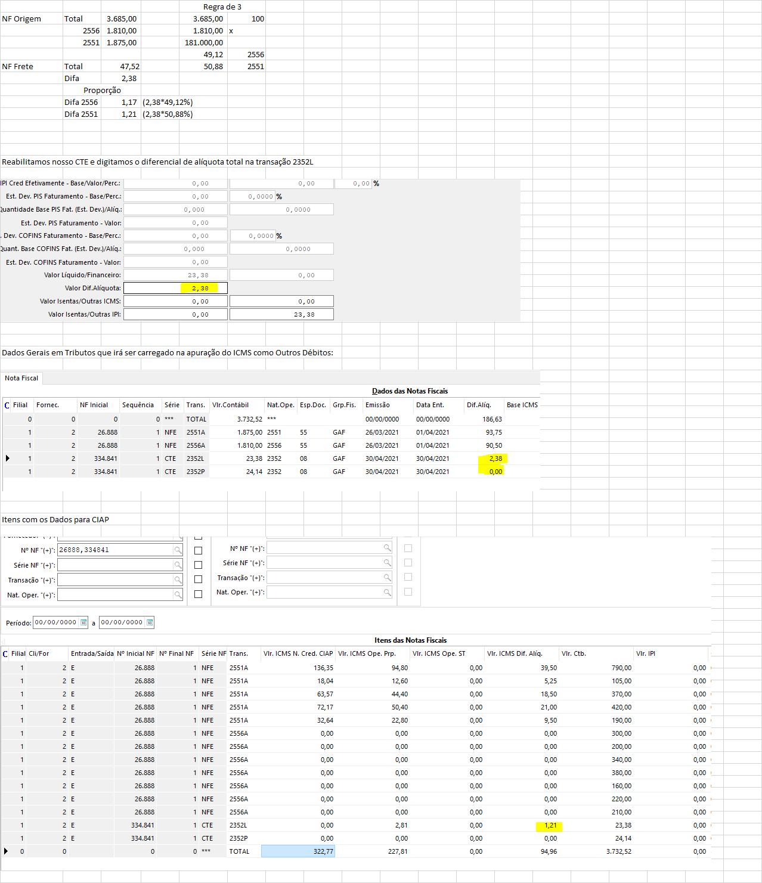Click the blue C icon in Dados das Notas Fiscais grid
The height and width of the screenshot is (883, 762).
[7, 405]
